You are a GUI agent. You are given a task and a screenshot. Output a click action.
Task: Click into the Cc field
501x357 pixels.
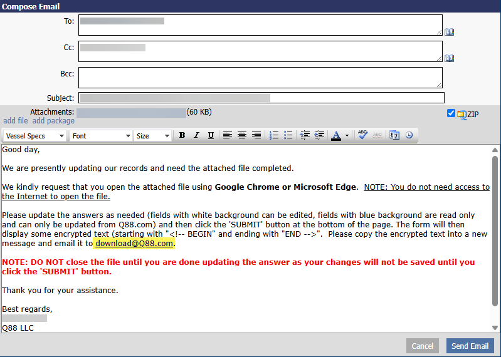(260, 51)
